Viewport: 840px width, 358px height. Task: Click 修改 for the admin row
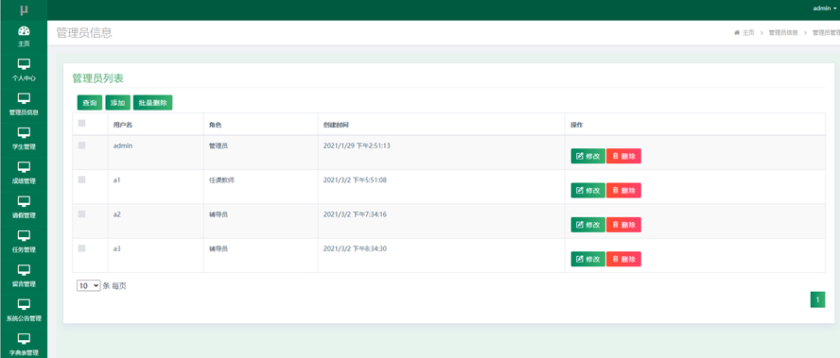(x=587, y=156)
